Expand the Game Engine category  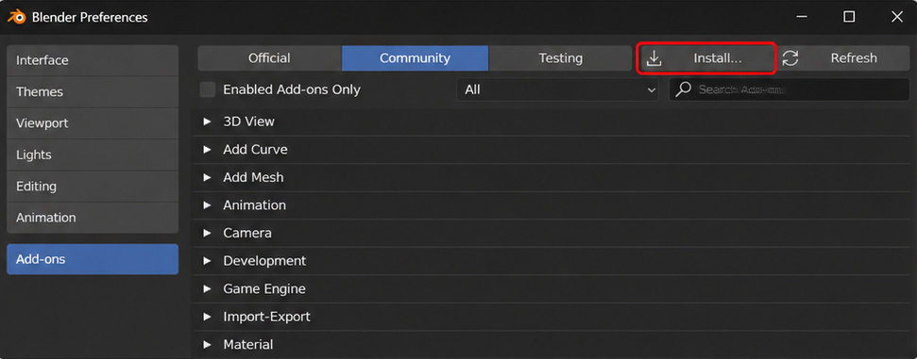207,288
